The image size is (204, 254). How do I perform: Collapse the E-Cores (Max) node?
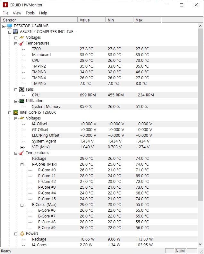click(22, 205)
